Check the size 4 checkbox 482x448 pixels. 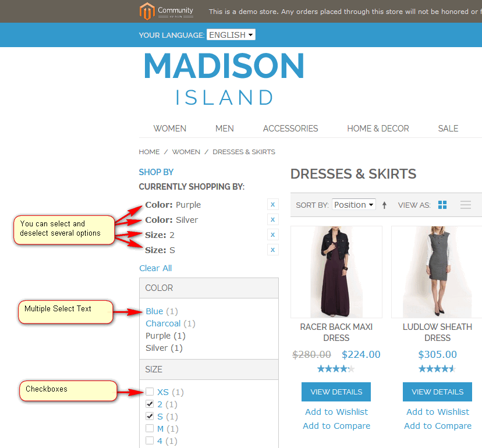(150, 440)
